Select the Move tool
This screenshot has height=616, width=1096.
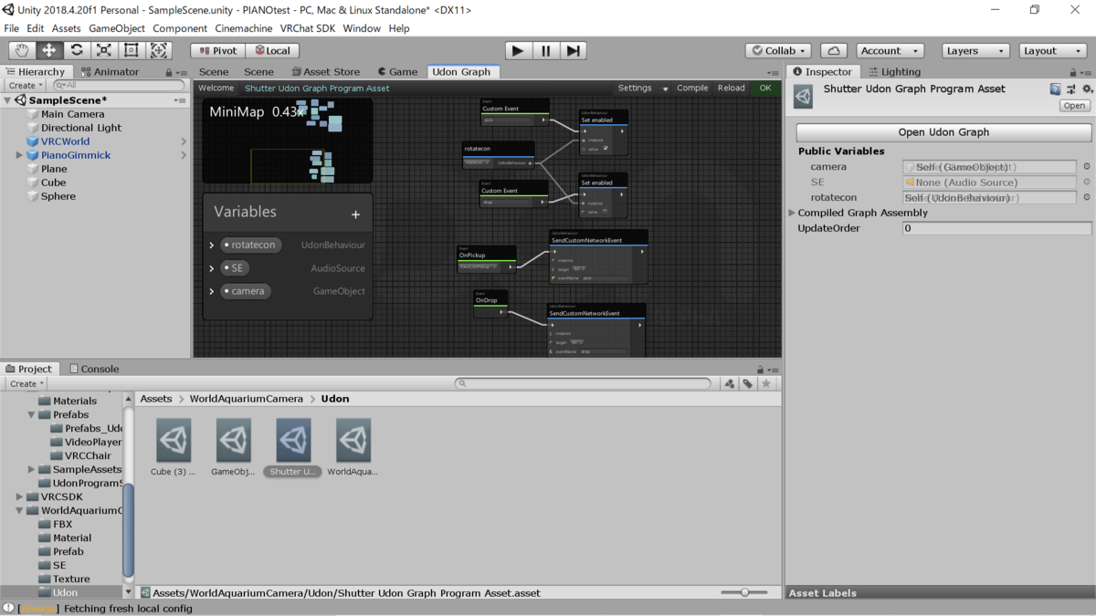pos(49,51)
